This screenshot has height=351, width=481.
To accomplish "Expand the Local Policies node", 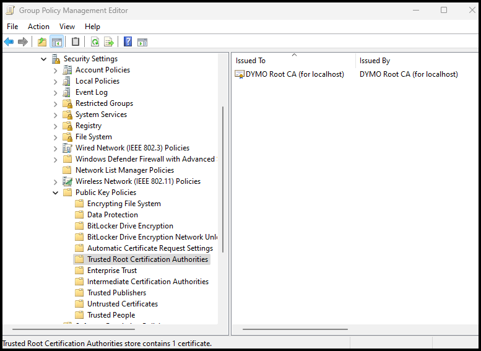I will coord(56,82).
